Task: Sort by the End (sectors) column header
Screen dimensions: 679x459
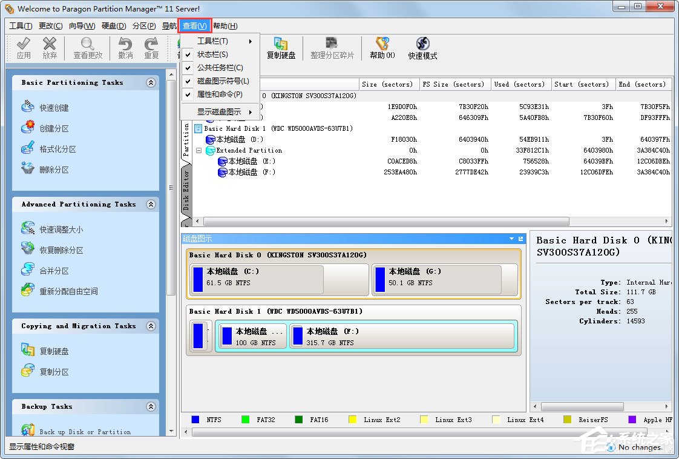Action: [x=642, y=85]
